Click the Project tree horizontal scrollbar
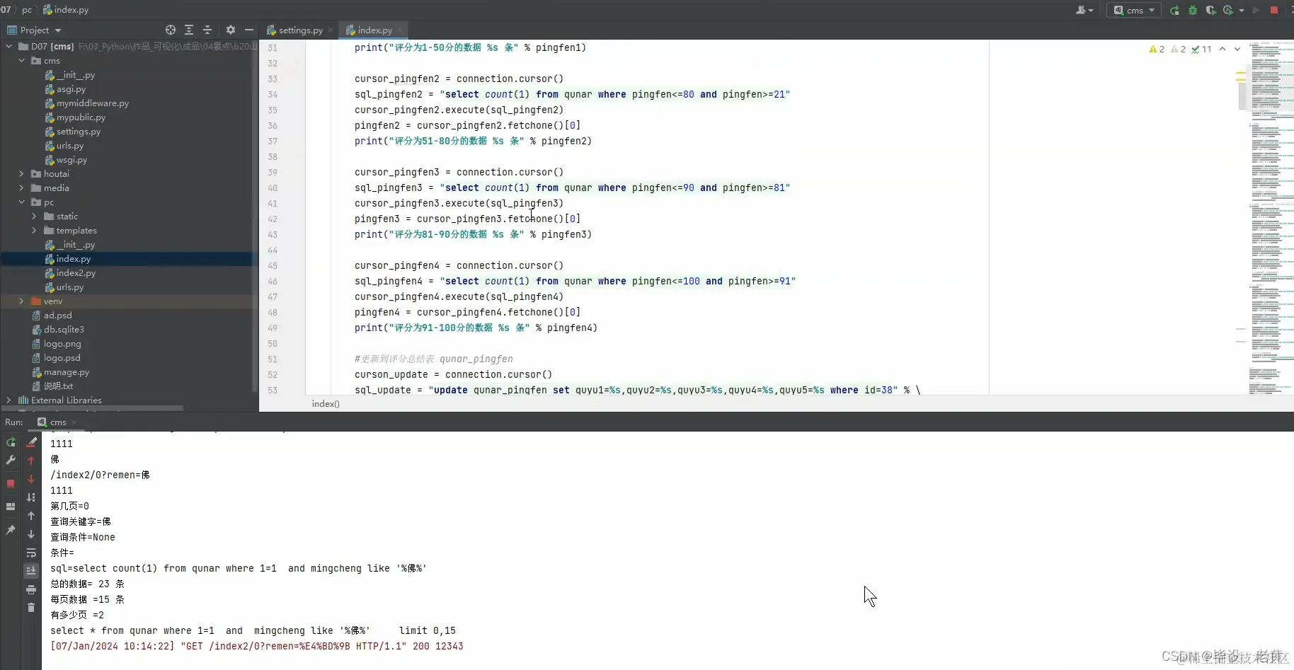This screenshot has height=670, width=1294. (x=92, y=408)
